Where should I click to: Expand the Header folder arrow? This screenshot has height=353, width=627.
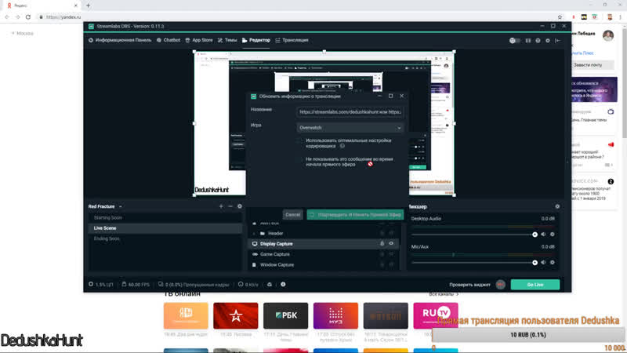tap(254, 233)
